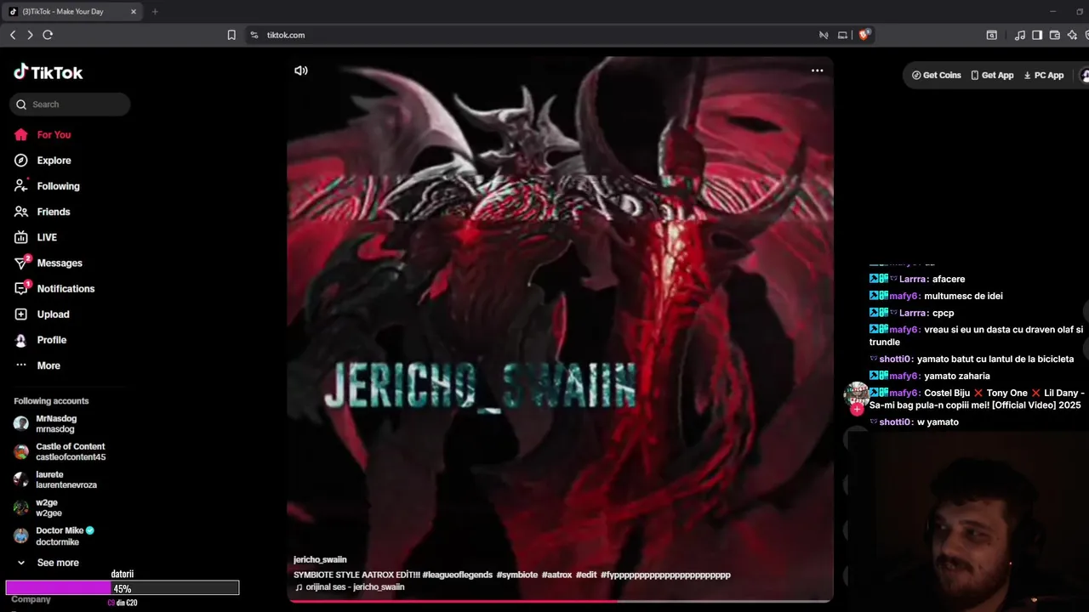This screenshot has height=612, width=1089.
Task: Open Messages in the sidebar
Action: pyautogui.click(x=60, y=263)
